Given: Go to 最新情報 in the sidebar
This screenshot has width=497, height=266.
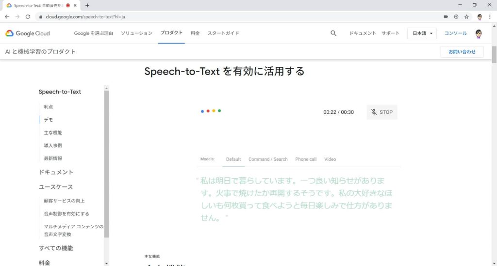Looking at the screenshot, I should tap(53, 158).
